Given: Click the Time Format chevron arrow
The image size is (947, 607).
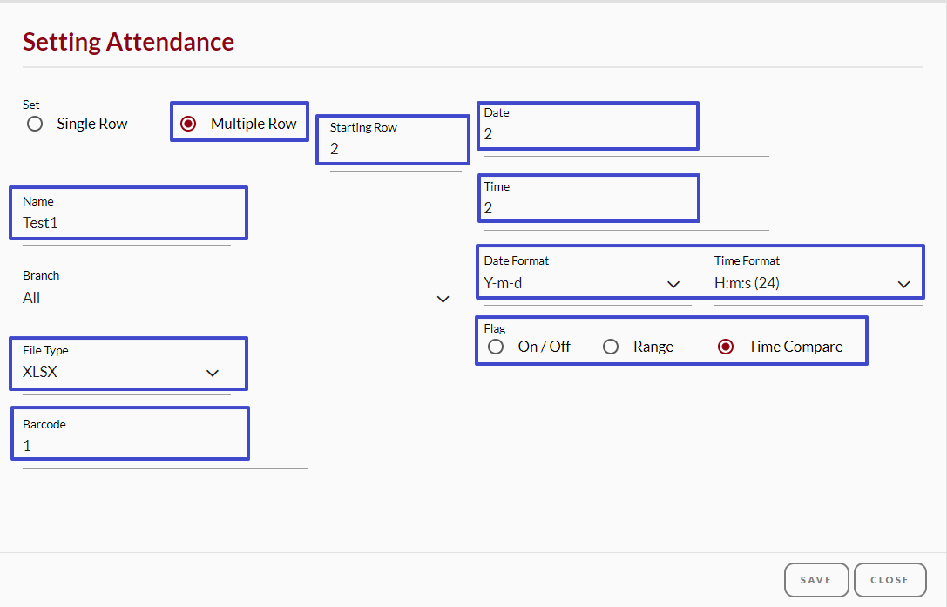Looking at the screenshot, I should (x=904, y=283).
